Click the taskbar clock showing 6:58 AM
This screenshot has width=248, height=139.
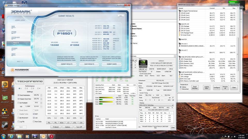coord(241,136)
